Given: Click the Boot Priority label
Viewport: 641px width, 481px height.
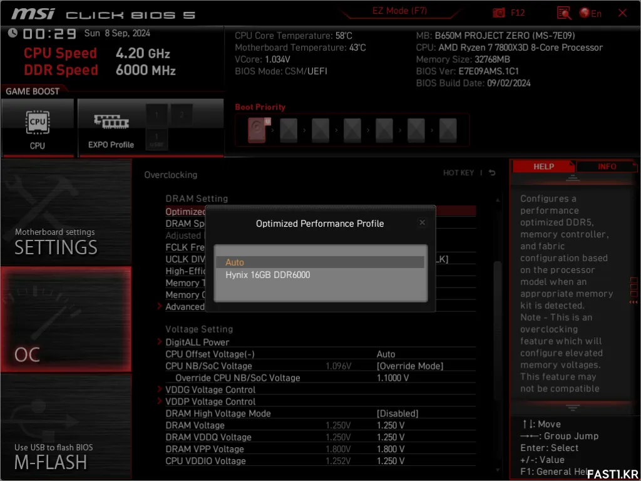Looking at the screenshot, I should click(x=260, y=107).
